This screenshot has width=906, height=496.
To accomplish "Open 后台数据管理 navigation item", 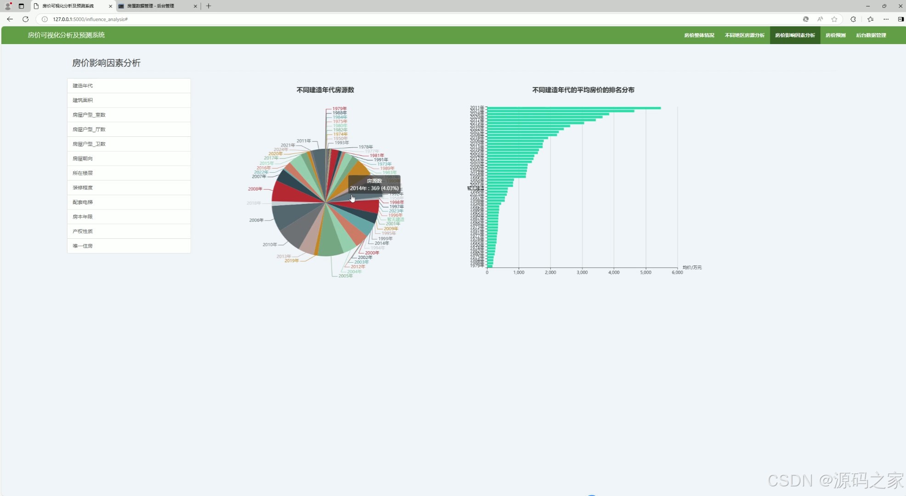I will (871, 35).
